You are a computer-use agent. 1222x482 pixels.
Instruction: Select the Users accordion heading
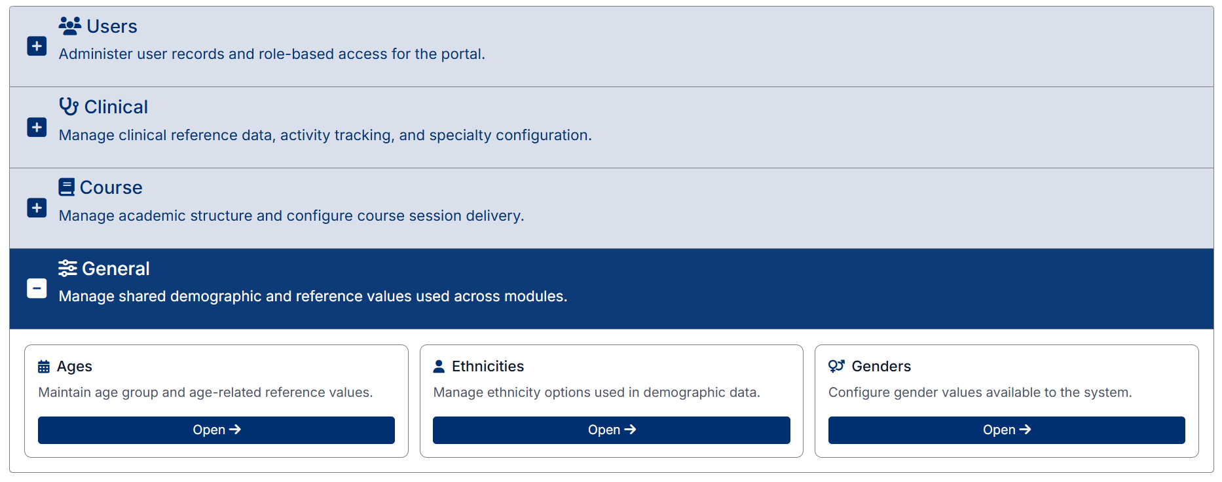112,26
